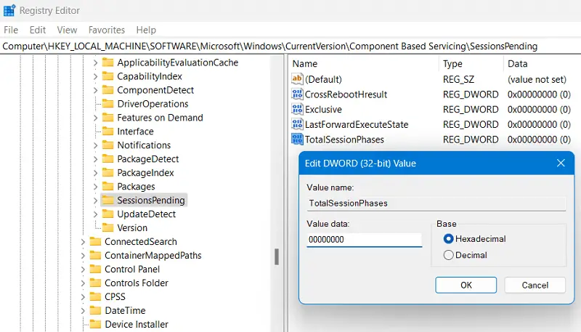Screen dimensions: 581x332
Task: Select the CrossRebootHresult DWORD icon
Action: [x=297, y=94]
